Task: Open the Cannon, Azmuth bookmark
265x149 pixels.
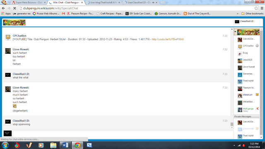Action: (168, 14)
